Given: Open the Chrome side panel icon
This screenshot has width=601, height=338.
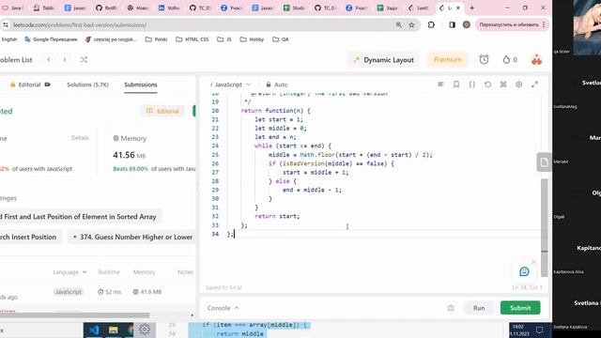Looking at the screenshot, I should coord(452,25).
